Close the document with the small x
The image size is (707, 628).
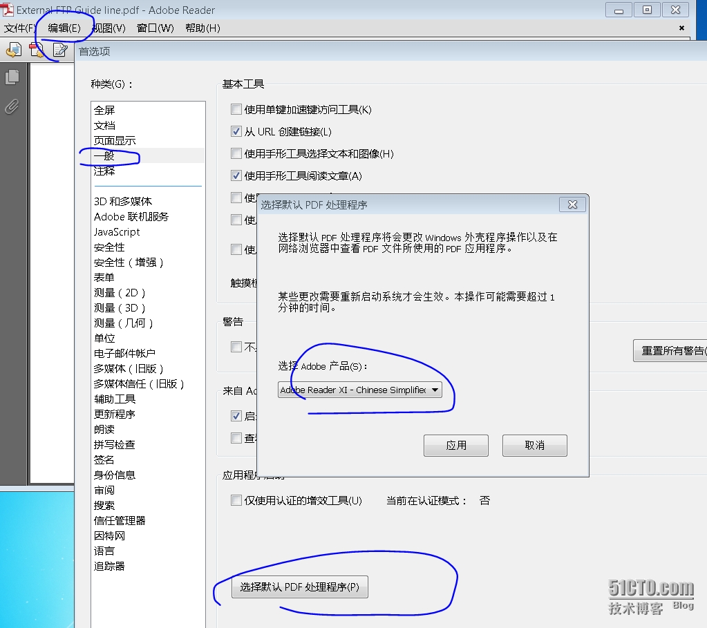click(x=681, y=28)
